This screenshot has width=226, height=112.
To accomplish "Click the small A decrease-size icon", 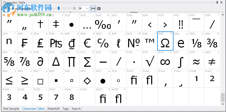I will [x=52, y=8].
